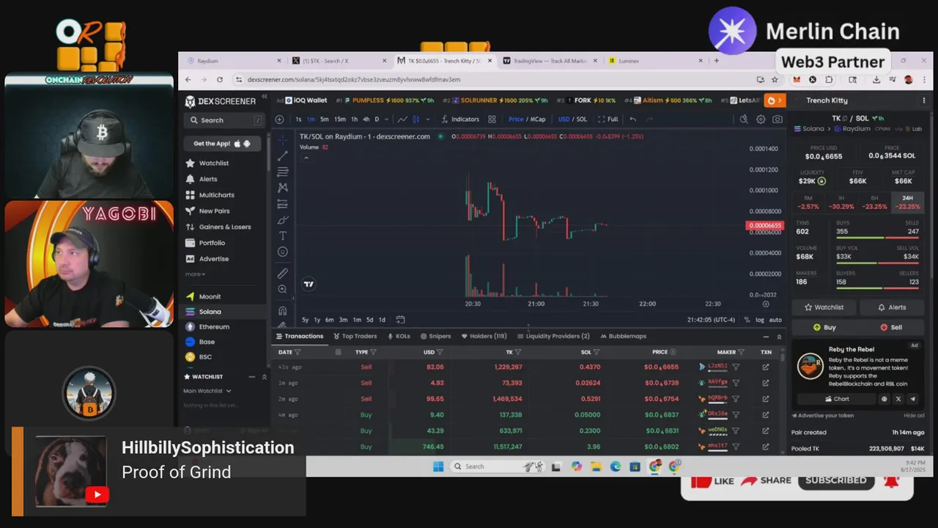
Task: Click the Get the App! button
Action: pyautogui.click(x=222, y=144)
